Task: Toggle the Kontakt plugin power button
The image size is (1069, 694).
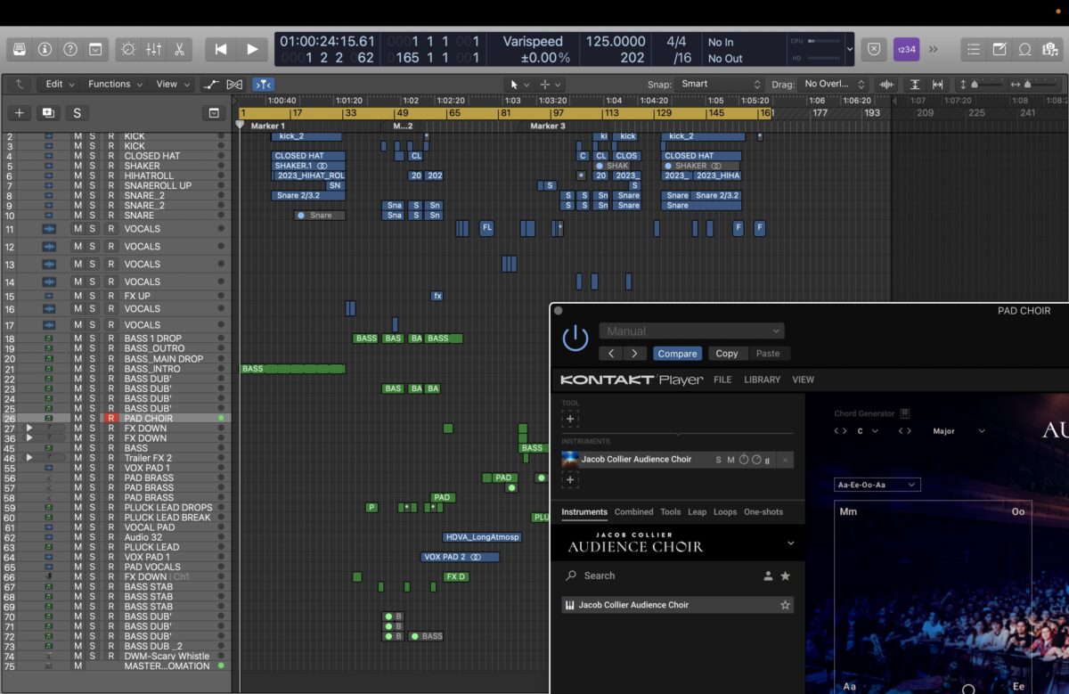Action: tap(575, 339)
